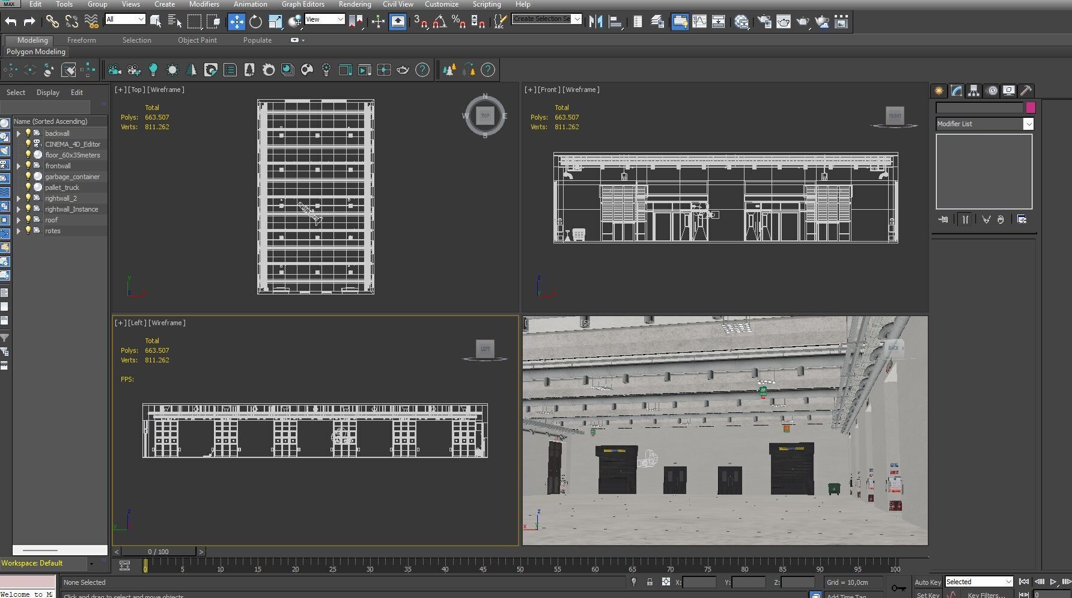Open the Material Editor
The image size is (1072, 598).
point(742,22)
